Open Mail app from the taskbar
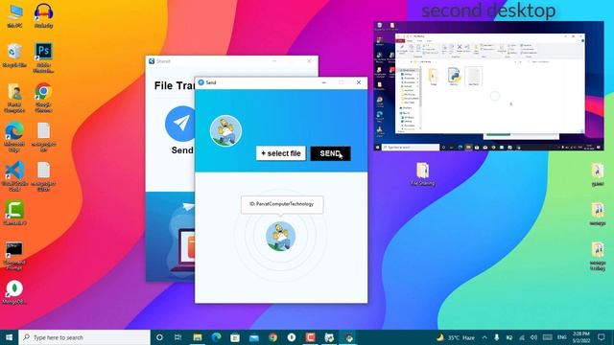The image size is (614, 345). coord(253,337)
